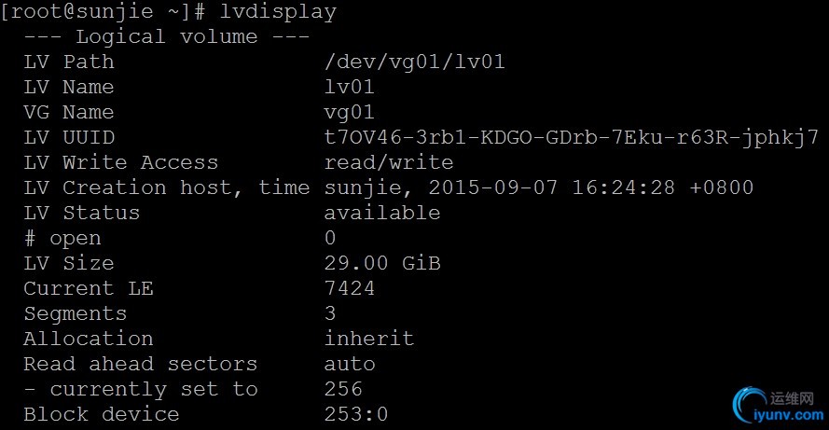Click the LV UUID string
The image size is (829, 430).
point(571,138)
